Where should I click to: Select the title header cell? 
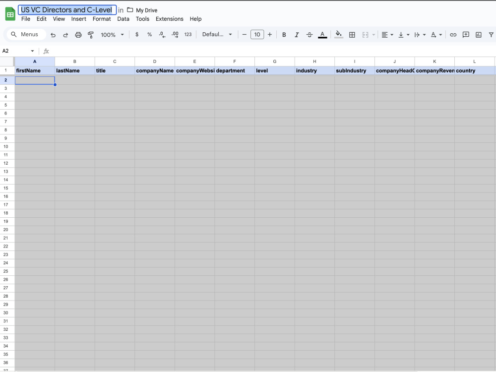[x=115, y=70]
